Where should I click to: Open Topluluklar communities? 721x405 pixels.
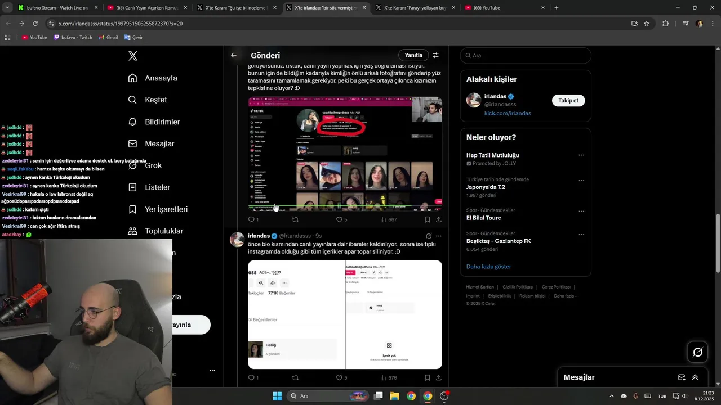[x=155, y=231]
